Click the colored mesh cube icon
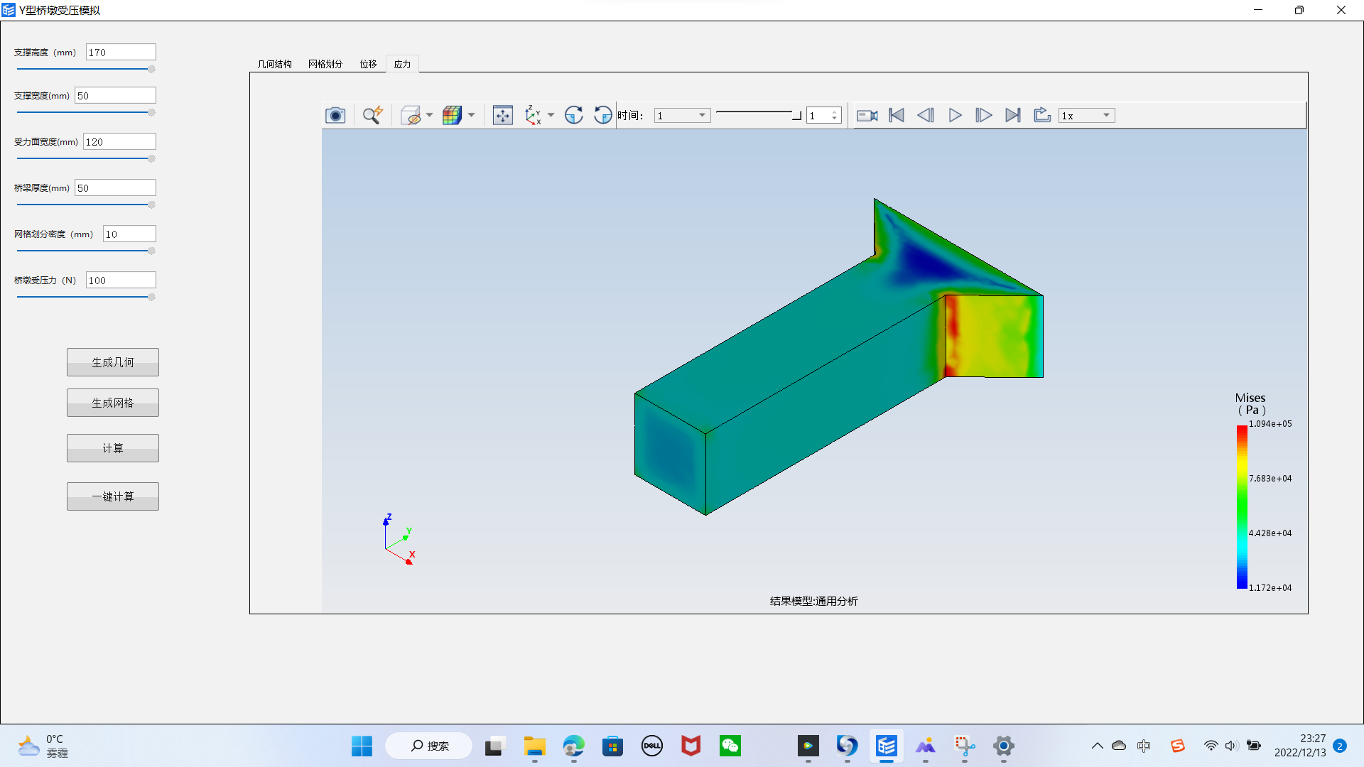 coord(452,115)
